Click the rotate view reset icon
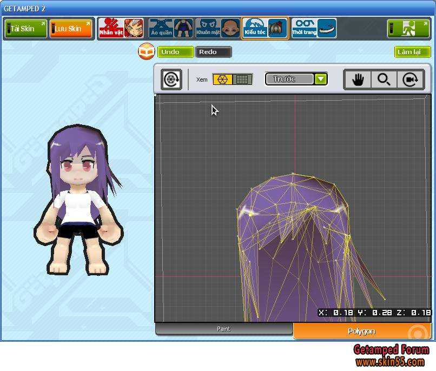Screen dimensions: 436x371 tap(171, 79)
